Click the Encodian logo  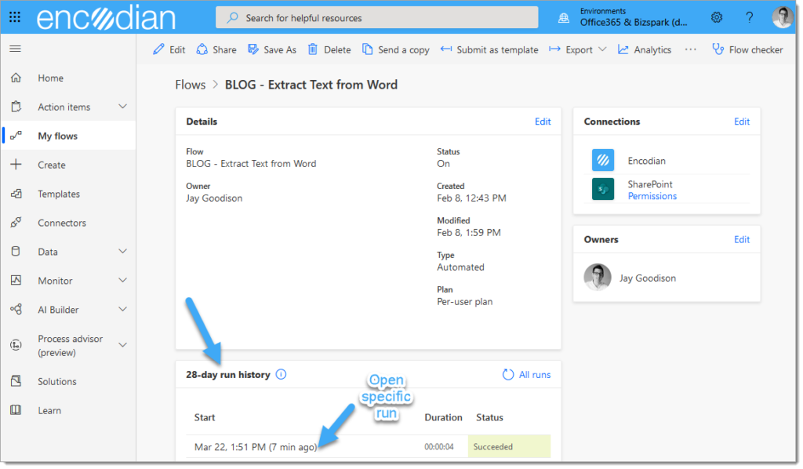click(106, 18)
